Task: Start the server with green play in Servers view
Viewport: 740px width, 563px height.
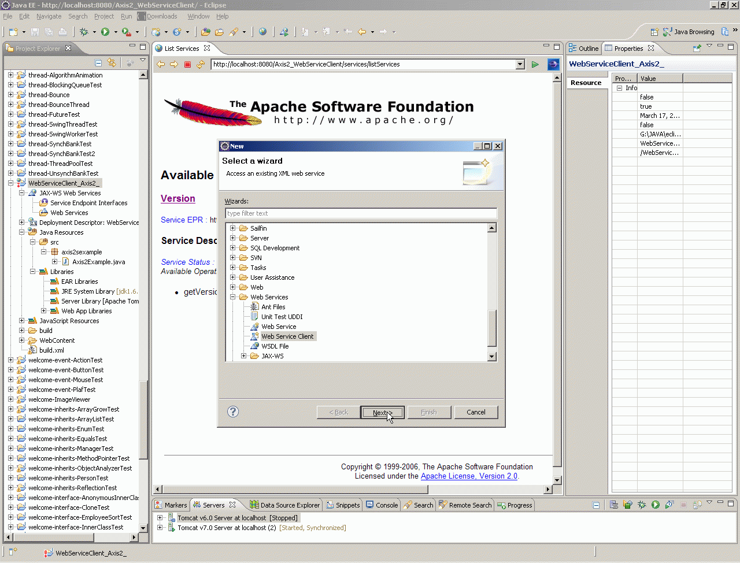Action: pyautogui.click(x=656, y=505)
